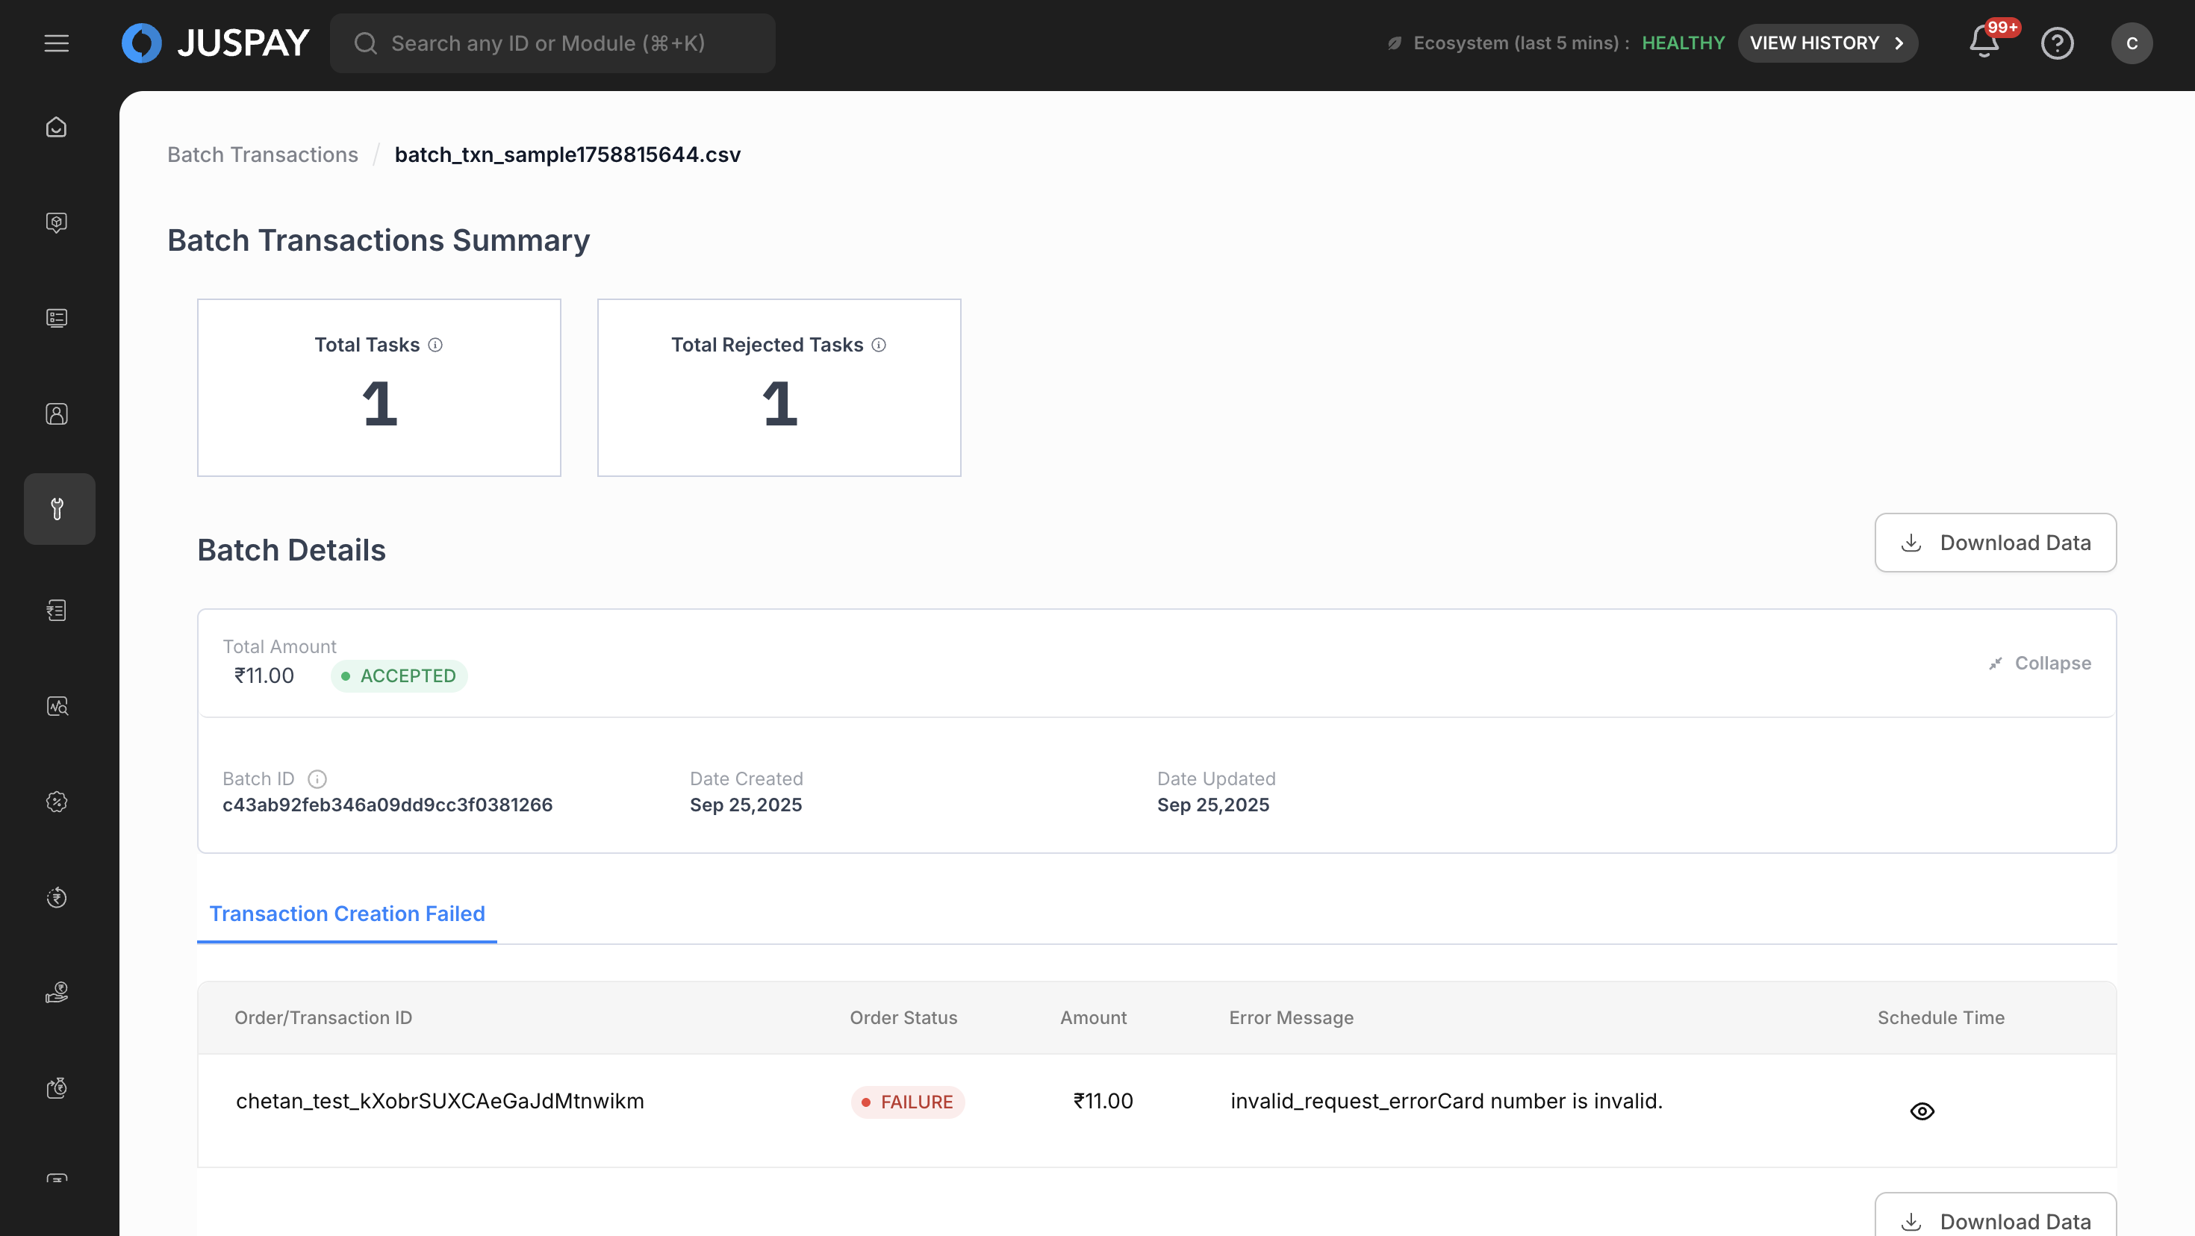Image resolution: width=2195 pixels, height=1236 pixels.
Task: Focus the Search any ID or Module field
Action: pos(552,43)
